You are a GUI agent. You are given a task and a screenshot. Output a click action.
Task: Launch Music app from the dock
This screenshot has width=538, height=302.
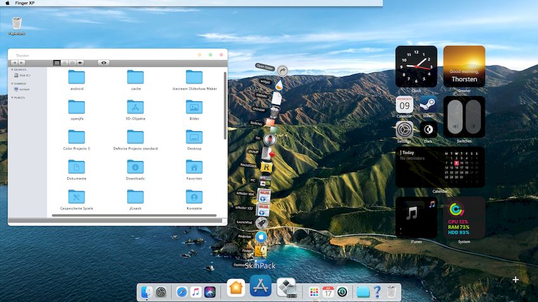[196, 292]
